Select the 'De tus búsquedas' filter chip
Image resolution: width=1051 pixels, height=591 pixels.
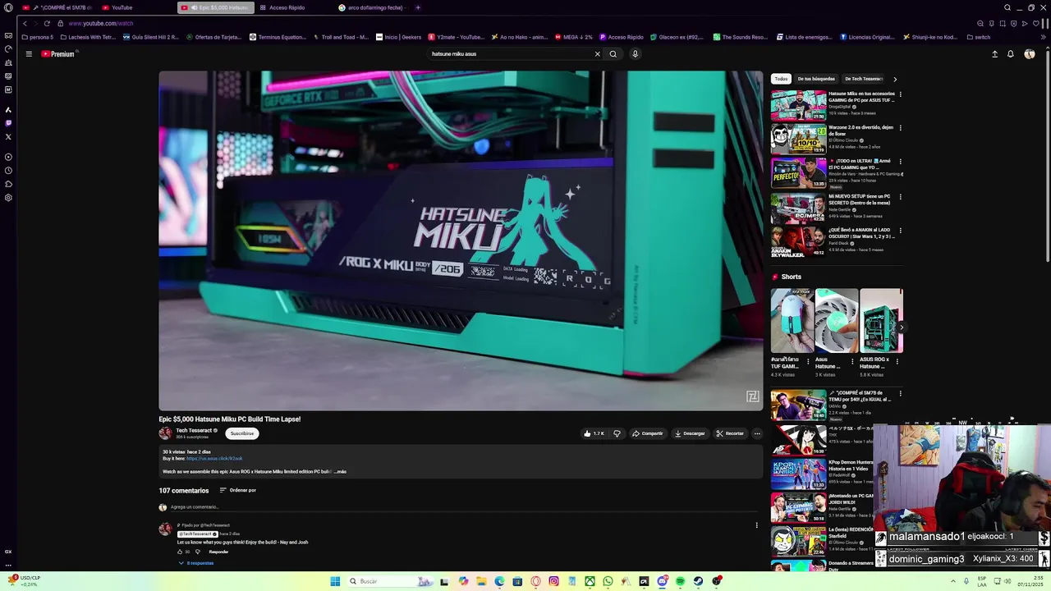point(816,79)
